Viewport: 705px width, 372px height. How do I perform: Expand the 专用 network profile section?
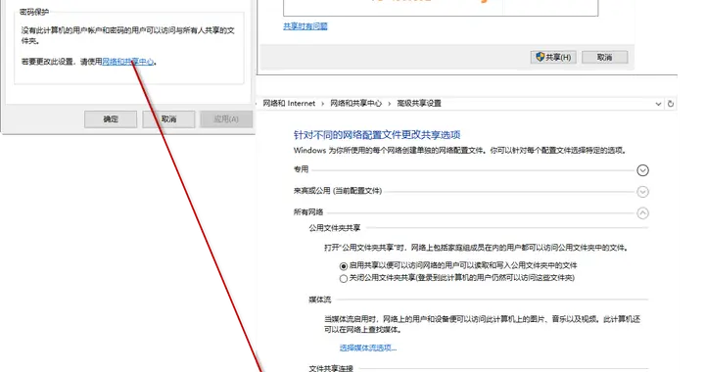(x=643, y=170)
